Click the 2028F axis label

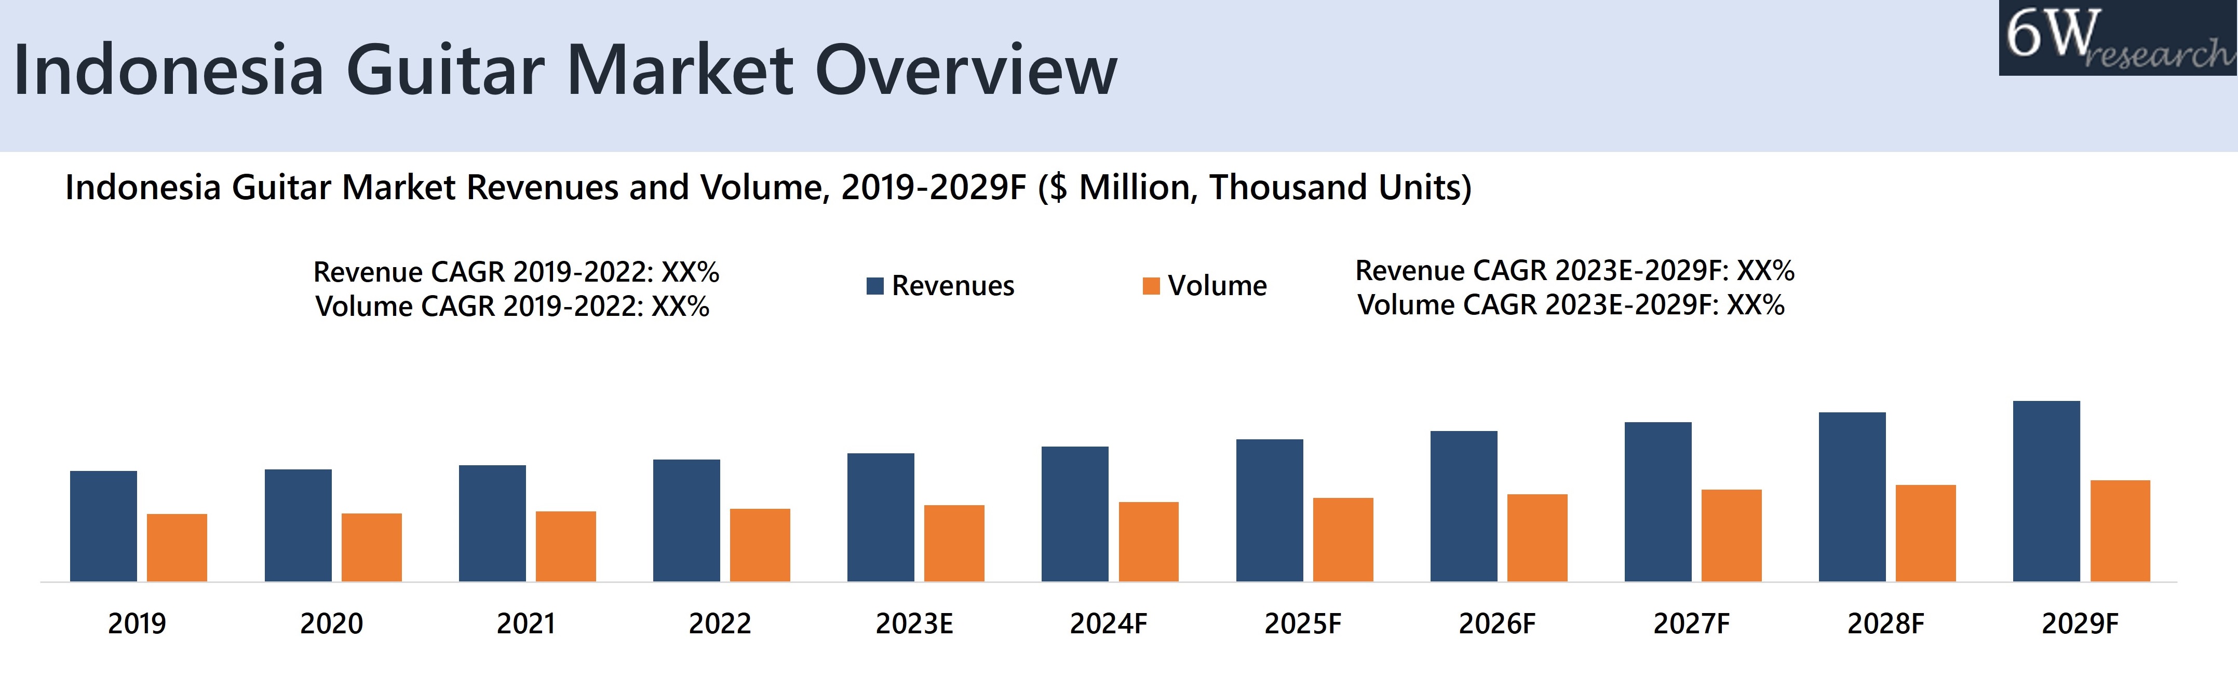pyautogui.click(x=1886, y=624)
